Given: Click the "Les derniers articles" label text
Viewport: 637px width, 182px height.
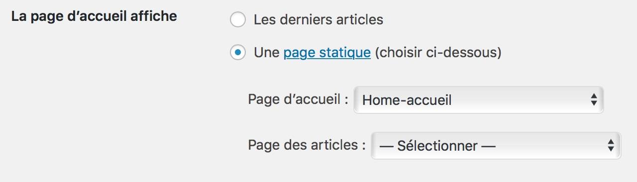Looking at the screenshot, I should pos(318,20).
